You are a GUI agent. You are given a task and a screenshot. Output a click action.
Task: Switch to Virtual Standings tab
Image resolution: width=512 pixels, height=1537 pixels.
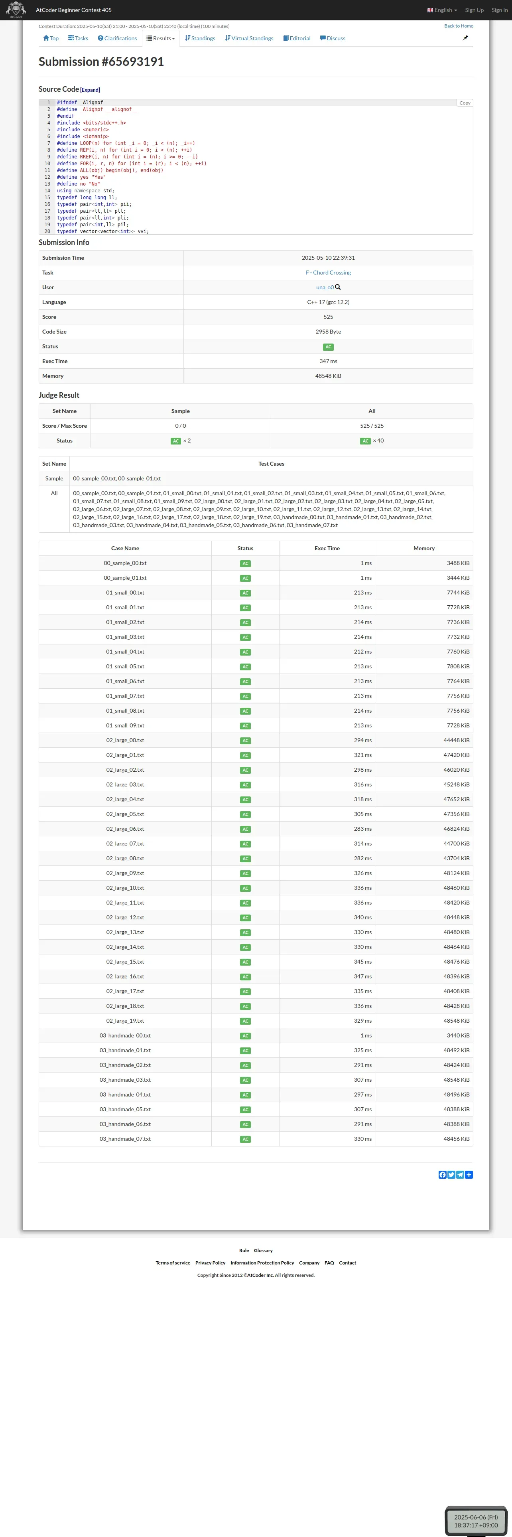coord(249,38)
